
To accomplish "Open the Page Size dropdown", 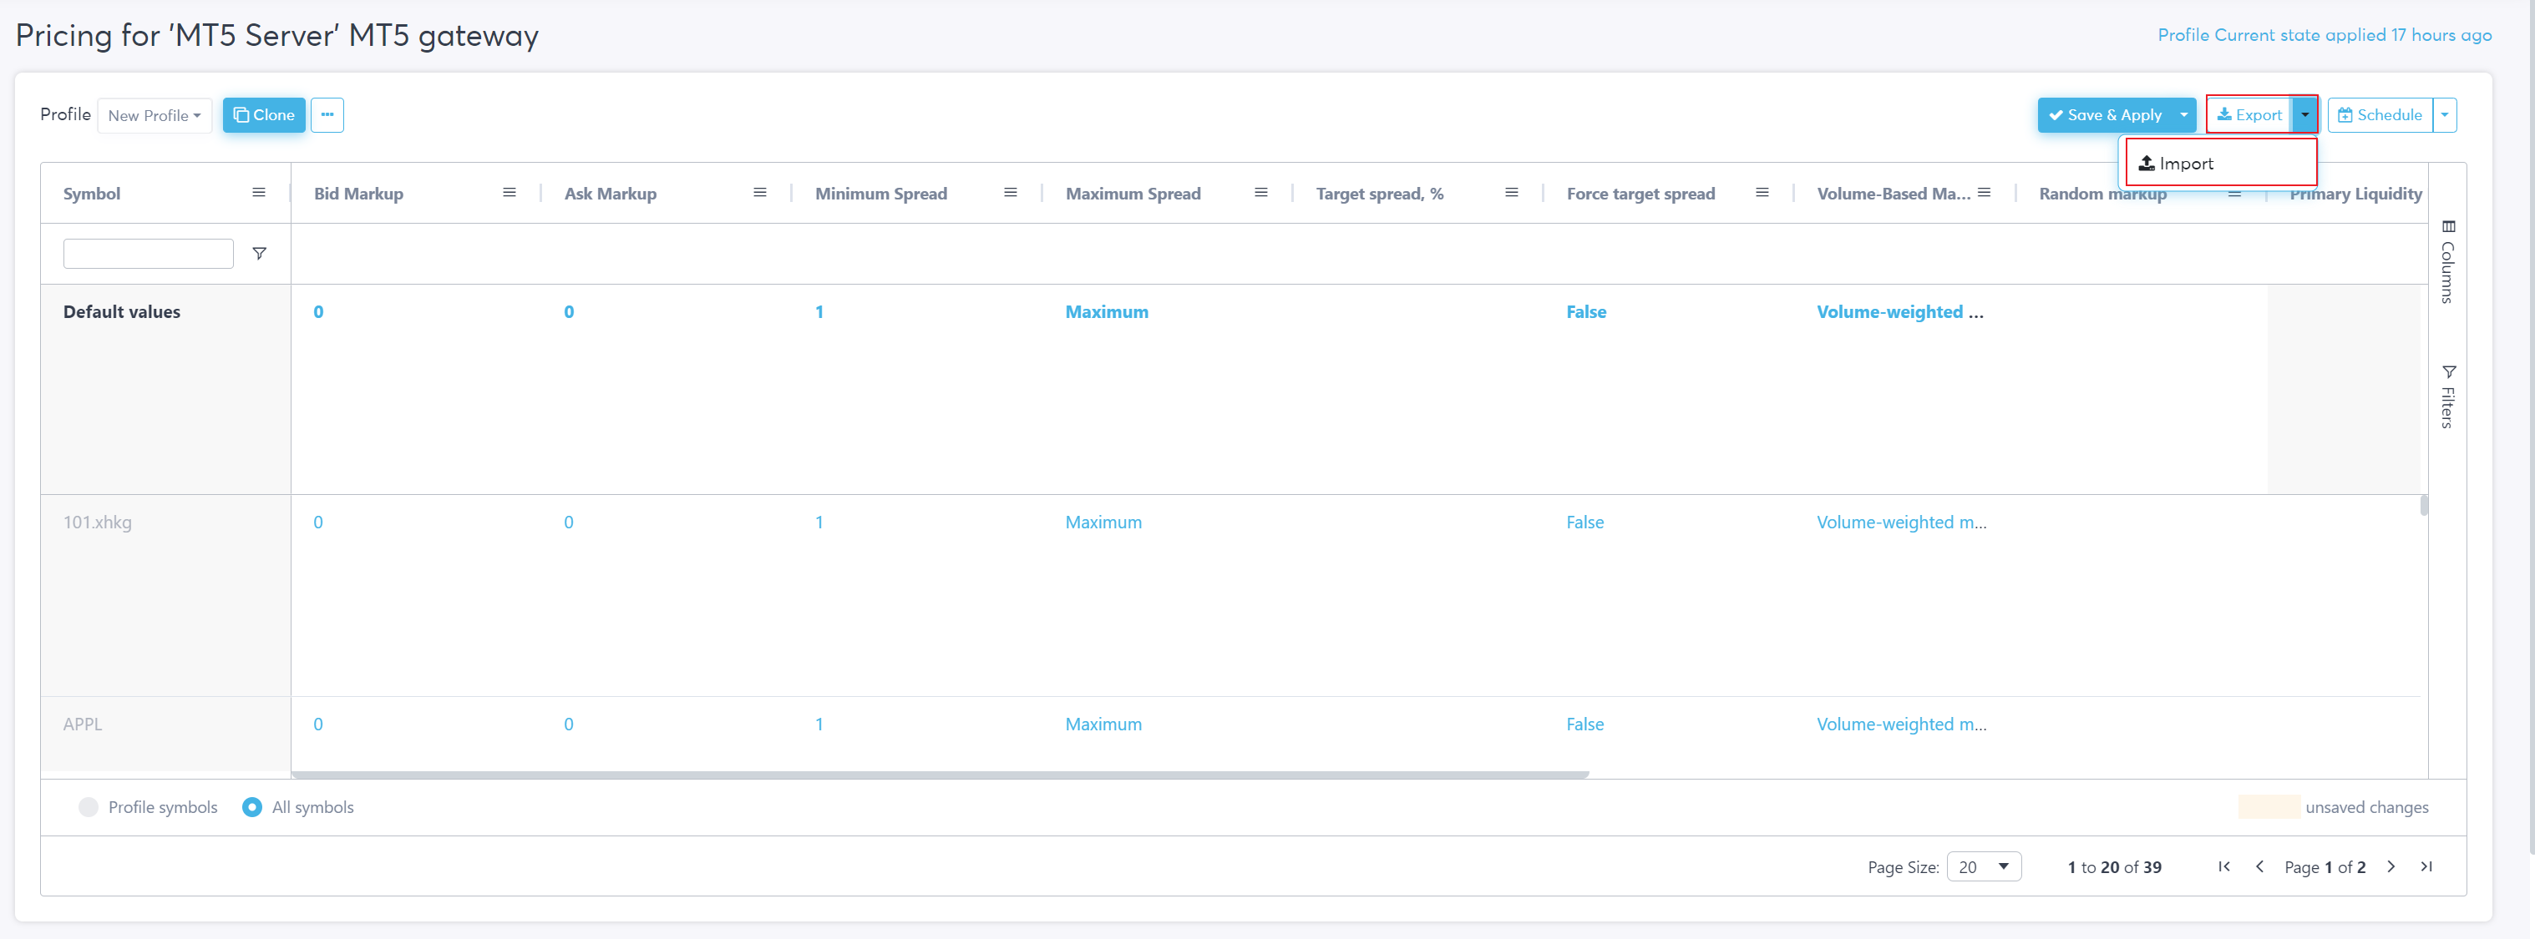I will click(x=1983, y=866).
